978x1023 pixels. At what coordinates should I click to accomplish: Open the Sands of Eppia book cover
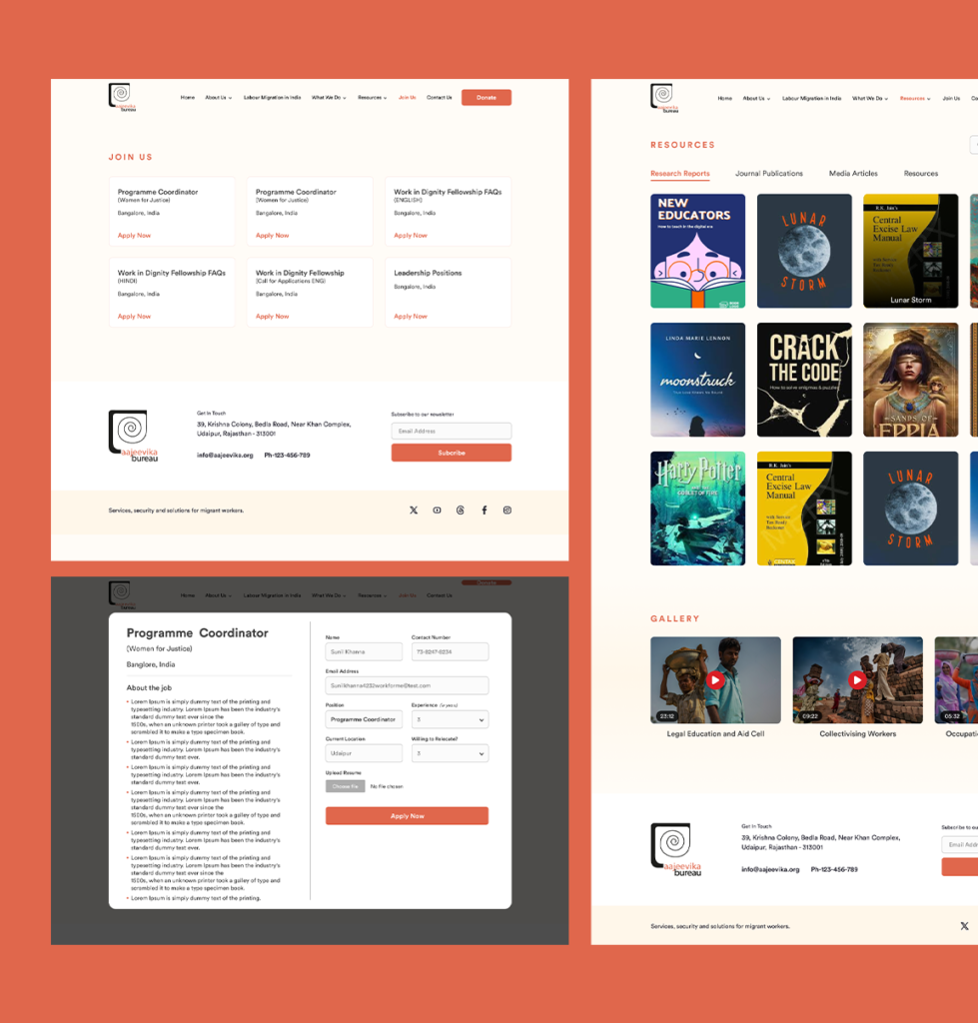910,380
